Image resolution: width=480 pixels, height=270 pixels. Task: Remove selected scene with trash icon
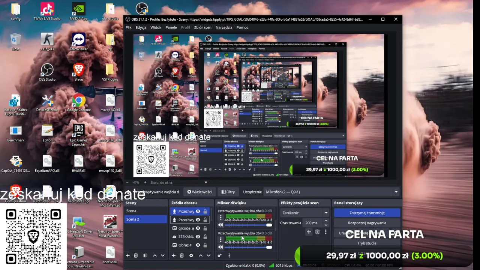click(136, 255)
